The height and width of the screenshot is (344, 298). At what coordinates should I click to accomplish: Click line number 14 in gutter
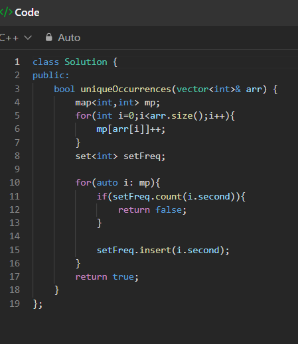[15, 237]
